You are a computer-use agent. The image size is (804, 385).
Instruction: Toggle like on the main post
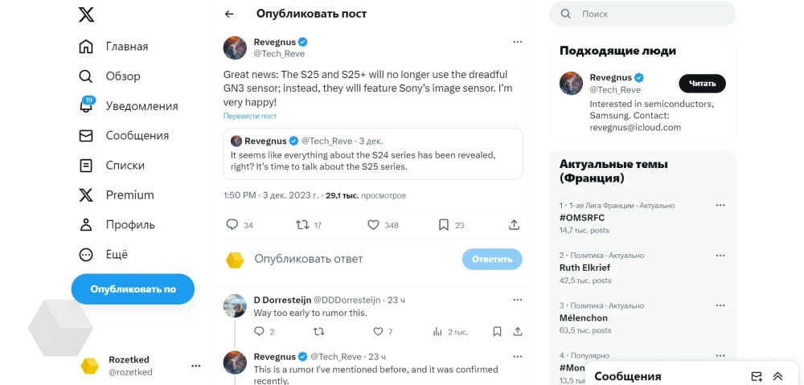tap(373, 225)
